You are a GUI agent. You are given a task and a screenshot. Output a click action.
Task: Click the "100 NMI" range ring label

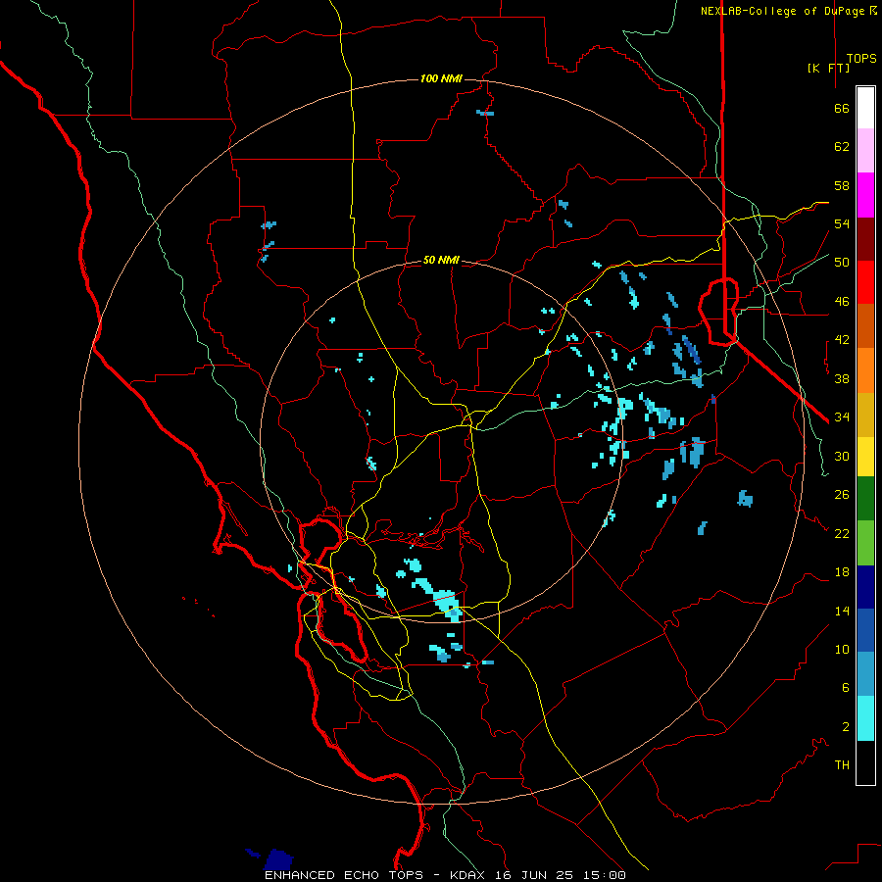coord(441,78)
